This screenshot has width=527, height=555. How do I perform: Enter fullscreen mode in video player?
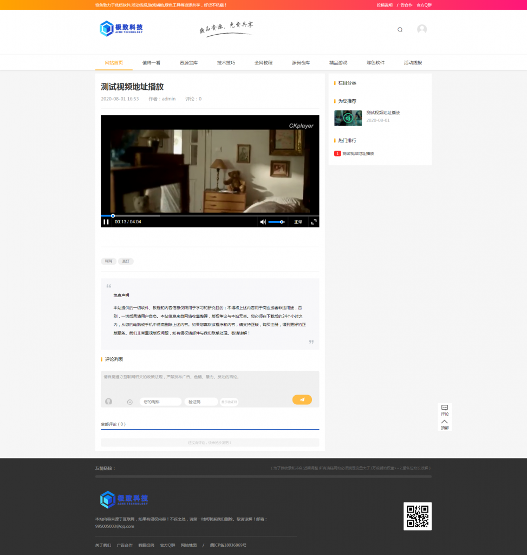point(314,222)
